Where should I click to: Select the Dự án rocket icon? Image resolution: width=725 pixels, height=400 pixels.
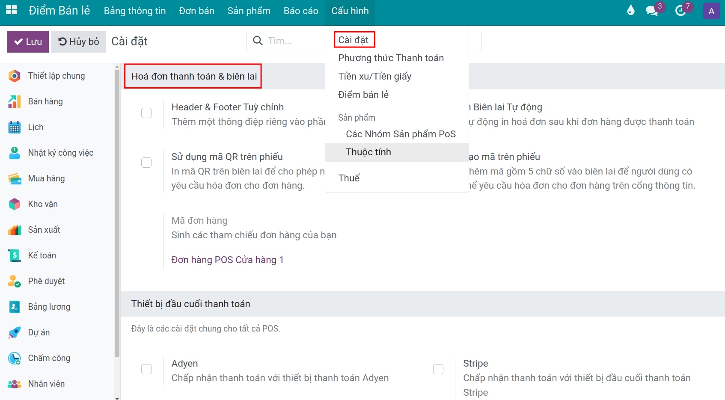point(15,333)
